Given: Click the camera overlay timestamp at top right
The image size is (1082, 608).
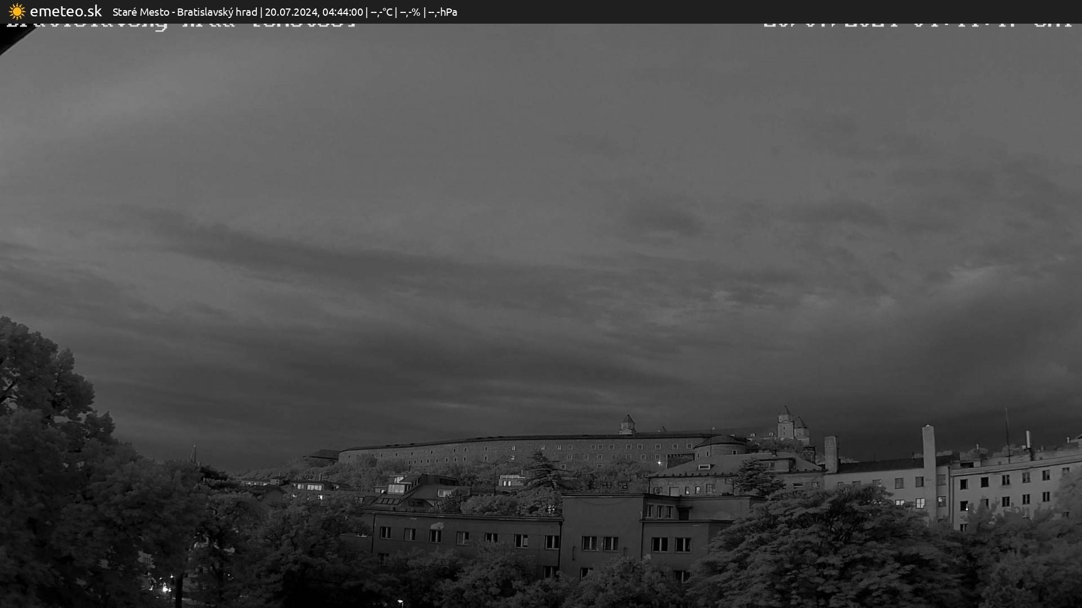Looking at the screenshot, I should [917, 25].
